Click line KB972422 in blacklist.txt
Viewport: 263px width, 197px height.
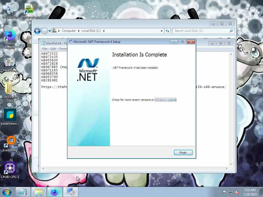pyautogui.click(x=50, y=53)
